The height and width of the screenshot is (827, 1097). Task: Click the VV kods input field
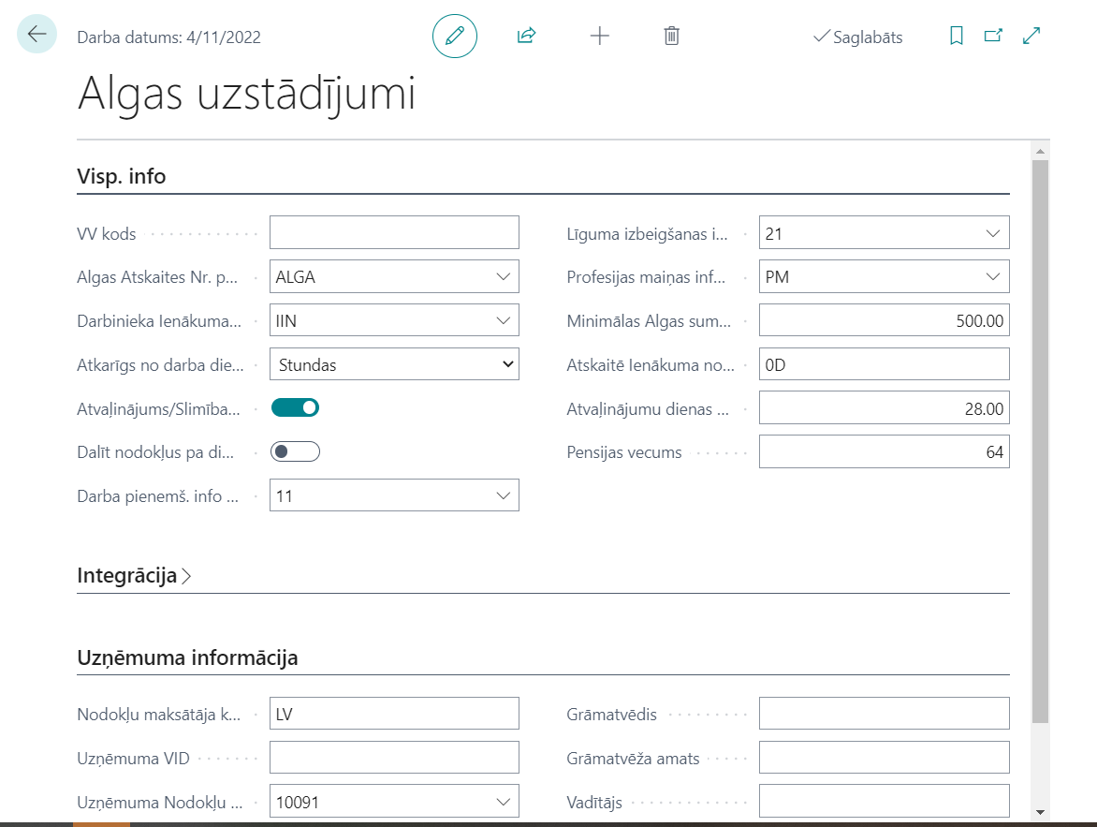394,232
